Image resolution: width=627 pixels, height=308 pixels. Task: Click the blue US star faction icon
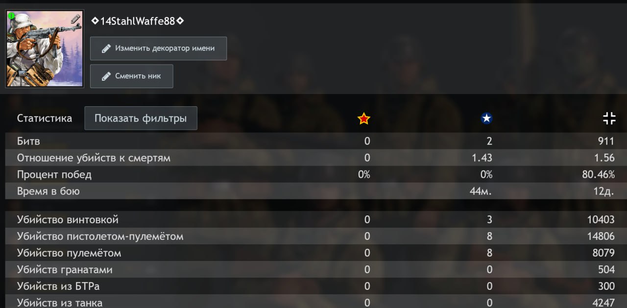pos(486,118)
